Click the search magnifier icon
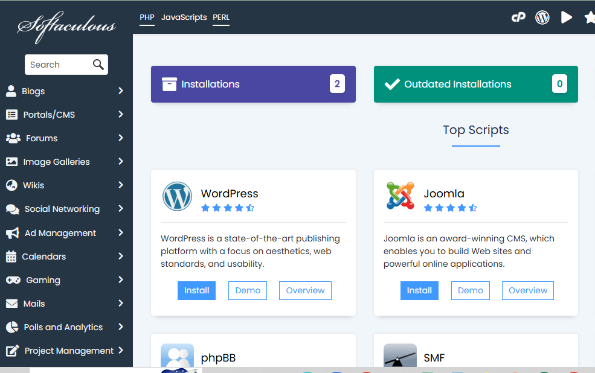 98,65
